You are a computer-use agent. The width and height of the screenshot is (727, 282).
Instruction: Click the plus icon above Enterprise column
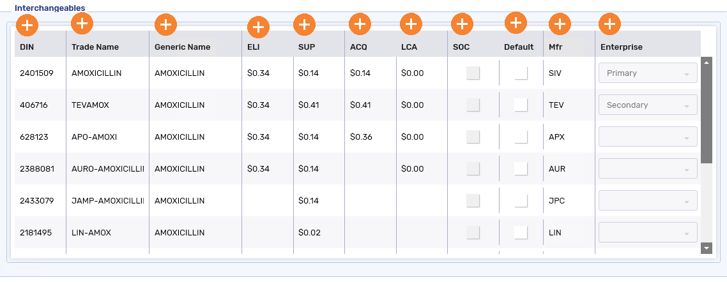click(610, 23)
